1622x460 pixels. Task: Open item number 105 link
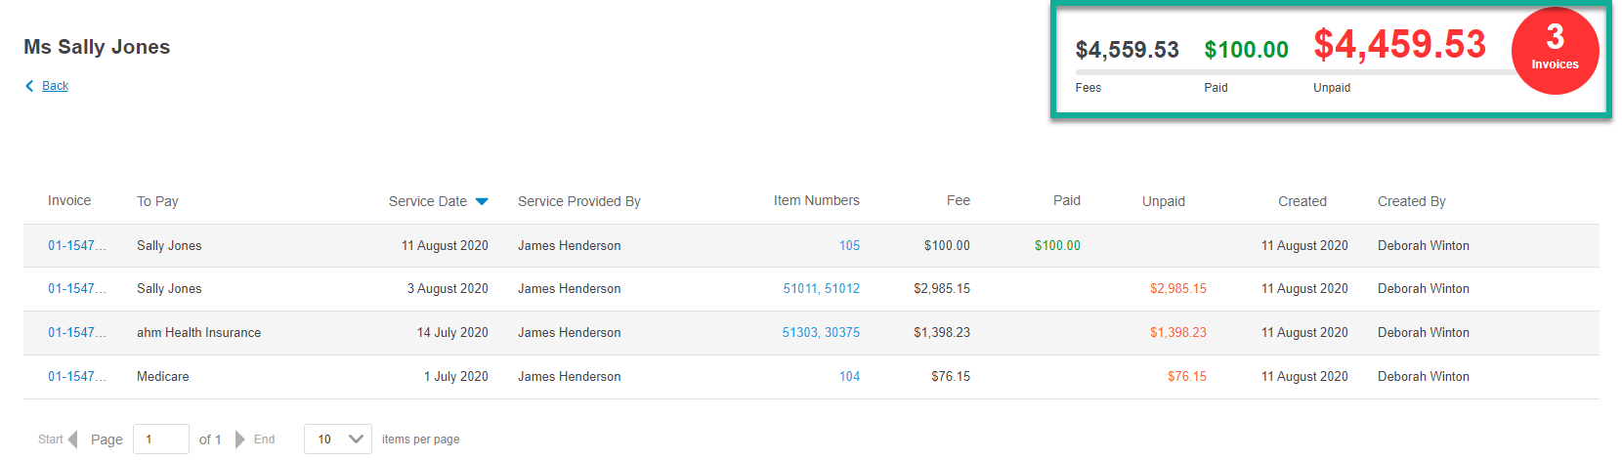click(850, 245)
